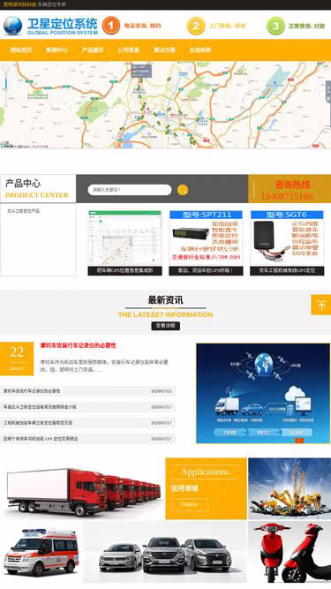Click the banner slide indicator 1
This screenshot has height=589, width=331.
click(x=299, y=441)
